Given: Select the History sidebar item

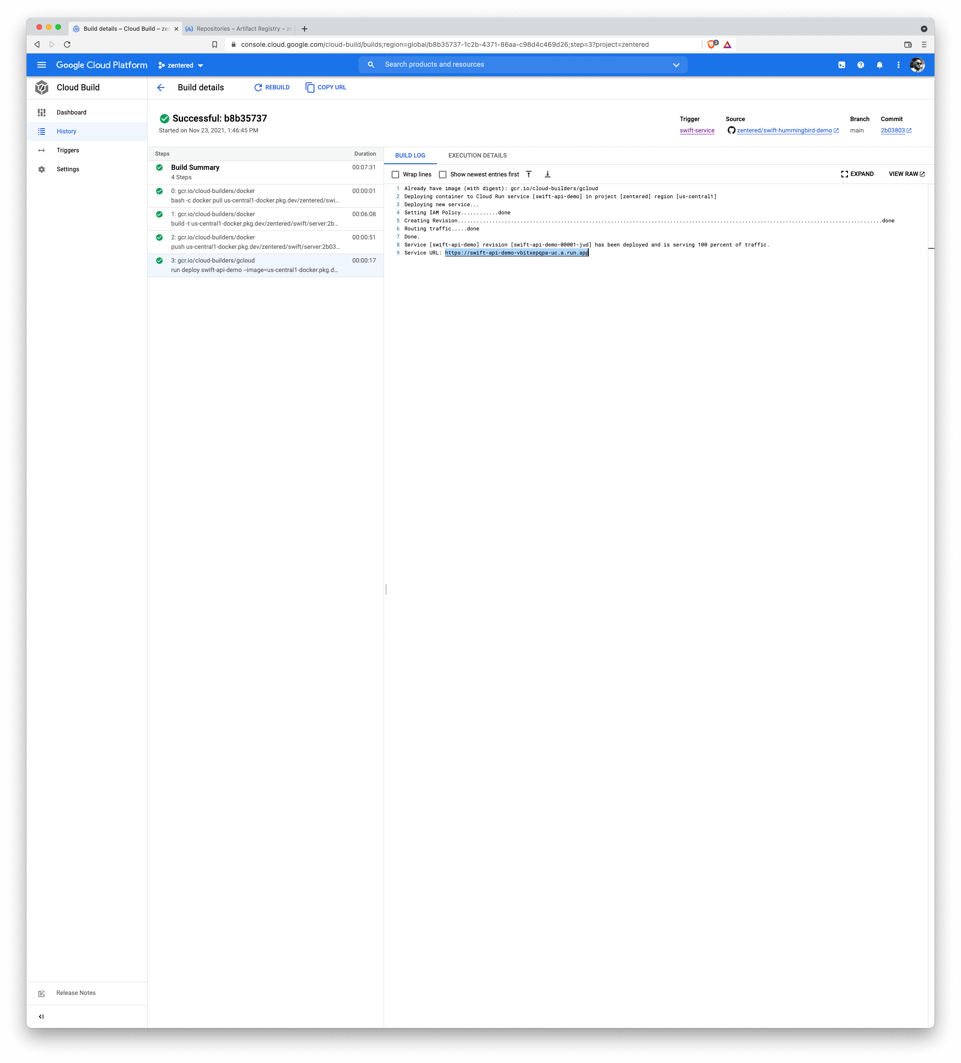Looking at the screenshot, I should coord(66,132).
